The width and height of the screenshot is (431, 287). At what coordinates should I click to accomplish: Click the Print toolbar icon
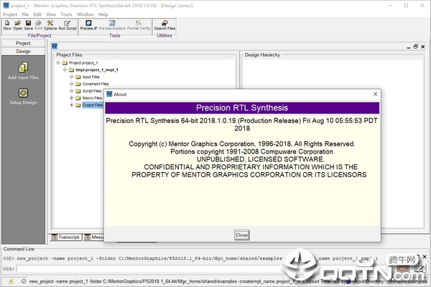coord(39,25)
